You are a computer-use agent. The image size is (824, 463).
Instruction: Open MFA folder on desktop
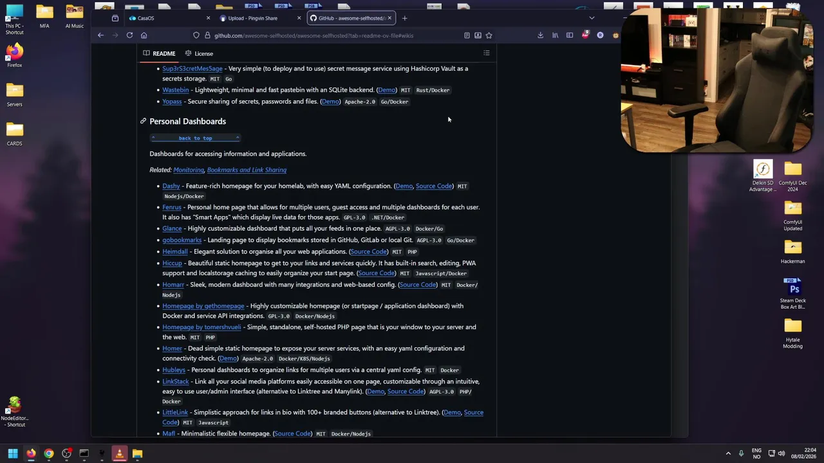coord(44,17)
